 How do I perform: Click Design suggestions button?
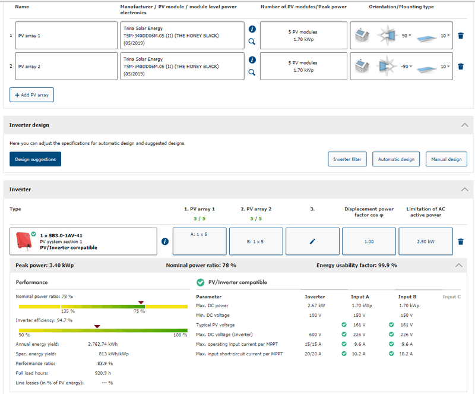pyautogui.click(x=35, y=159)
